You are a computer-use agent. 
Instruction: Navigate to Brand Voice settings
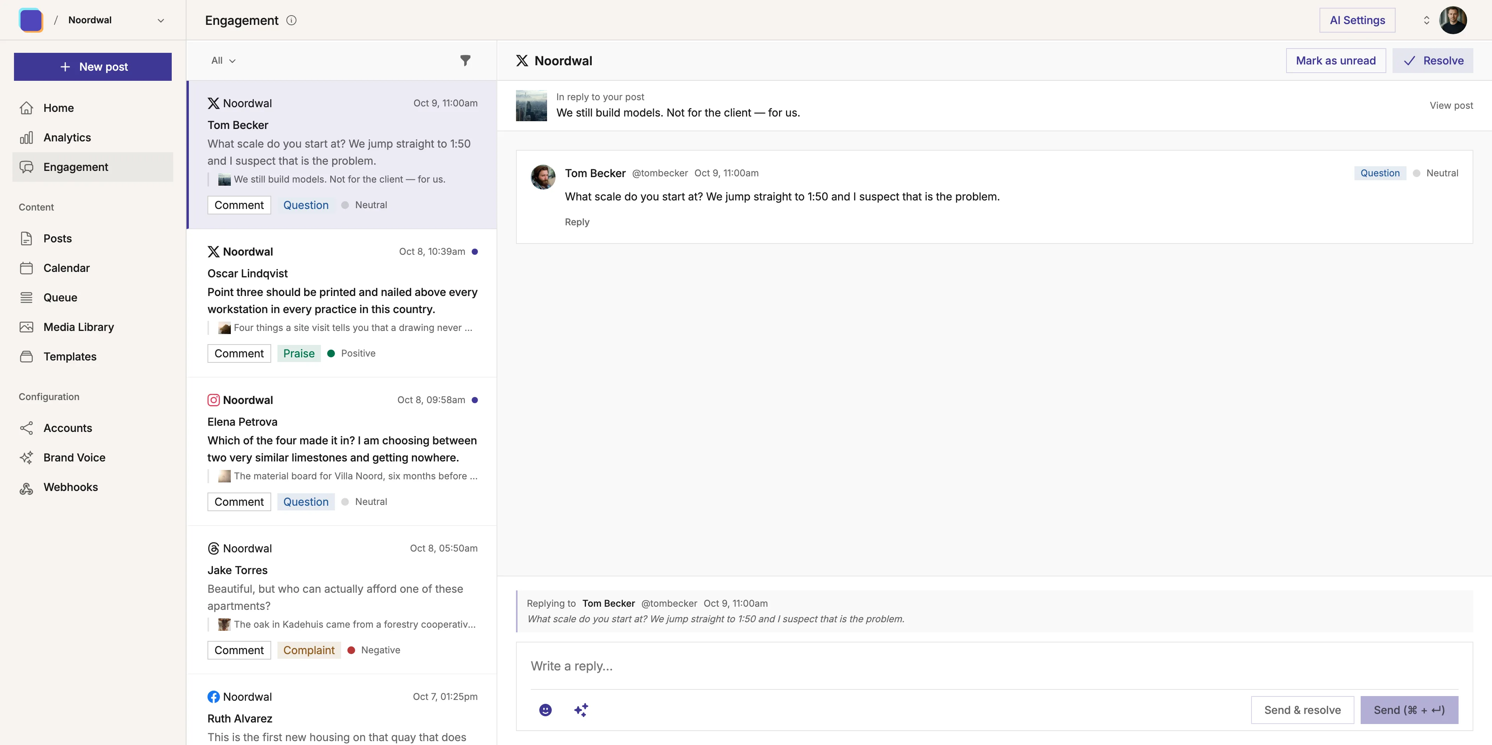click(93, 457)
